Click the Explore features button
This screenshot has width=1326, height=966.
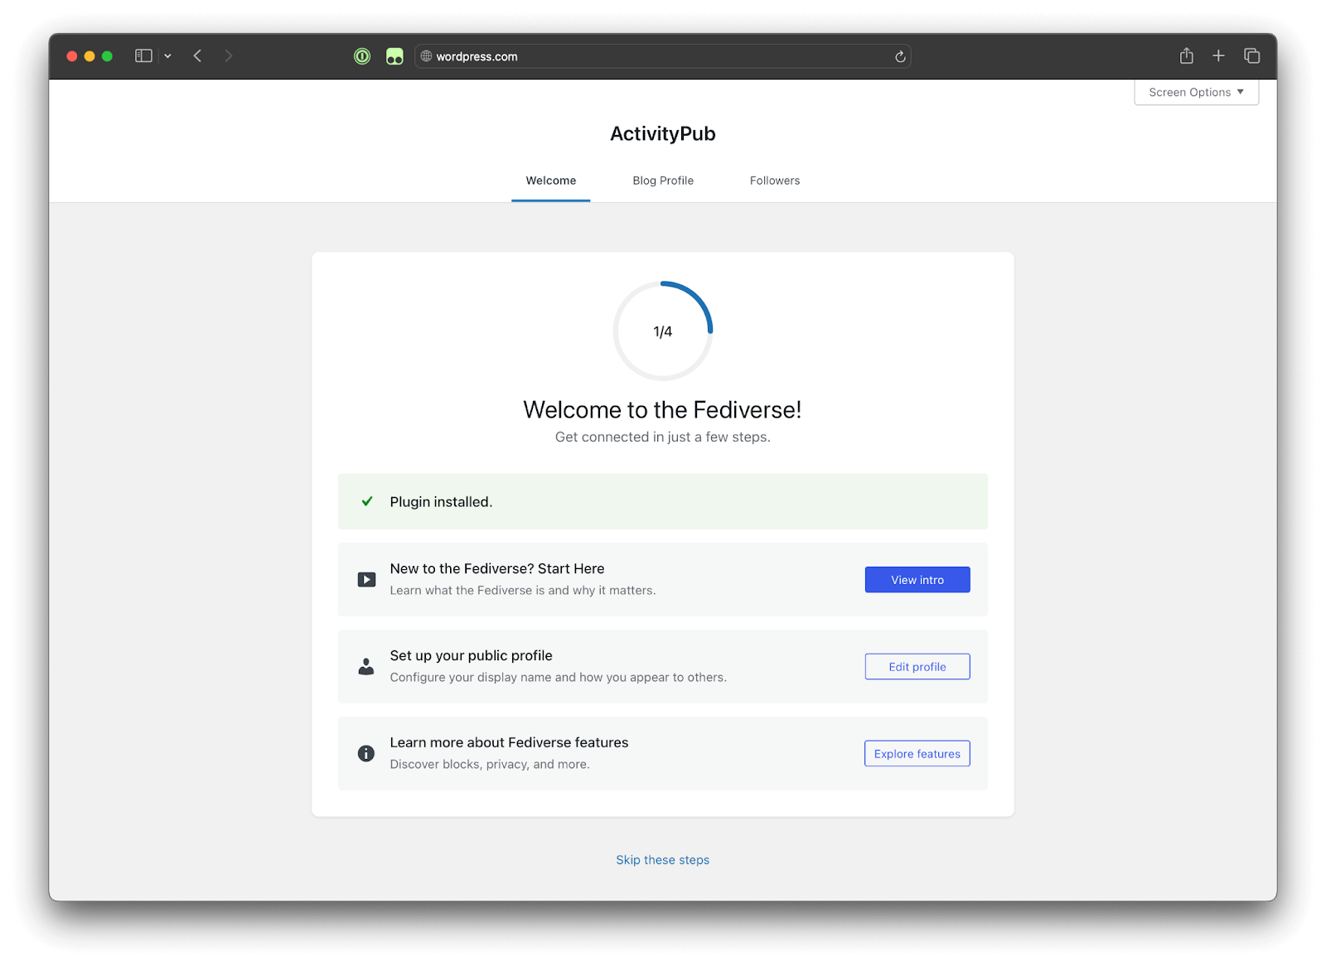917,754
